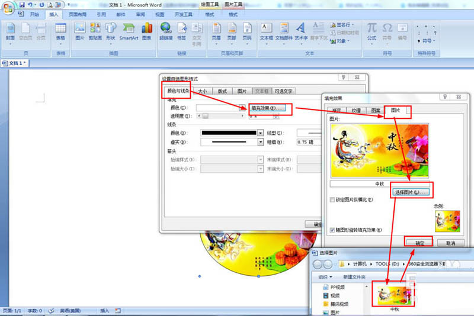Select Colors and Lines (颜色与线条) dialog tab

[178, 91]
